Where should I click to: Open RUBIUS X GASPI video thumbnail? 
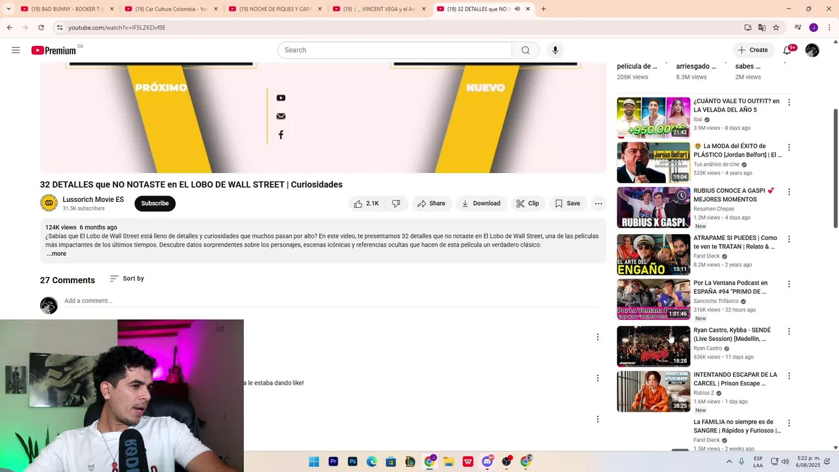click(654, 208)
